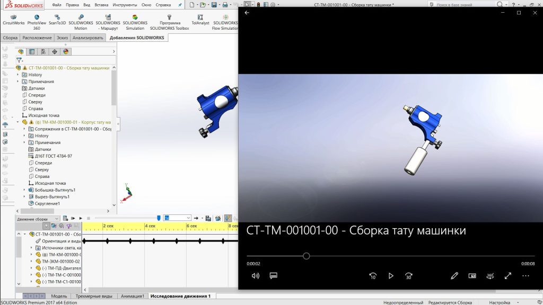Move the video seek slider handle

tap(306, 256)
